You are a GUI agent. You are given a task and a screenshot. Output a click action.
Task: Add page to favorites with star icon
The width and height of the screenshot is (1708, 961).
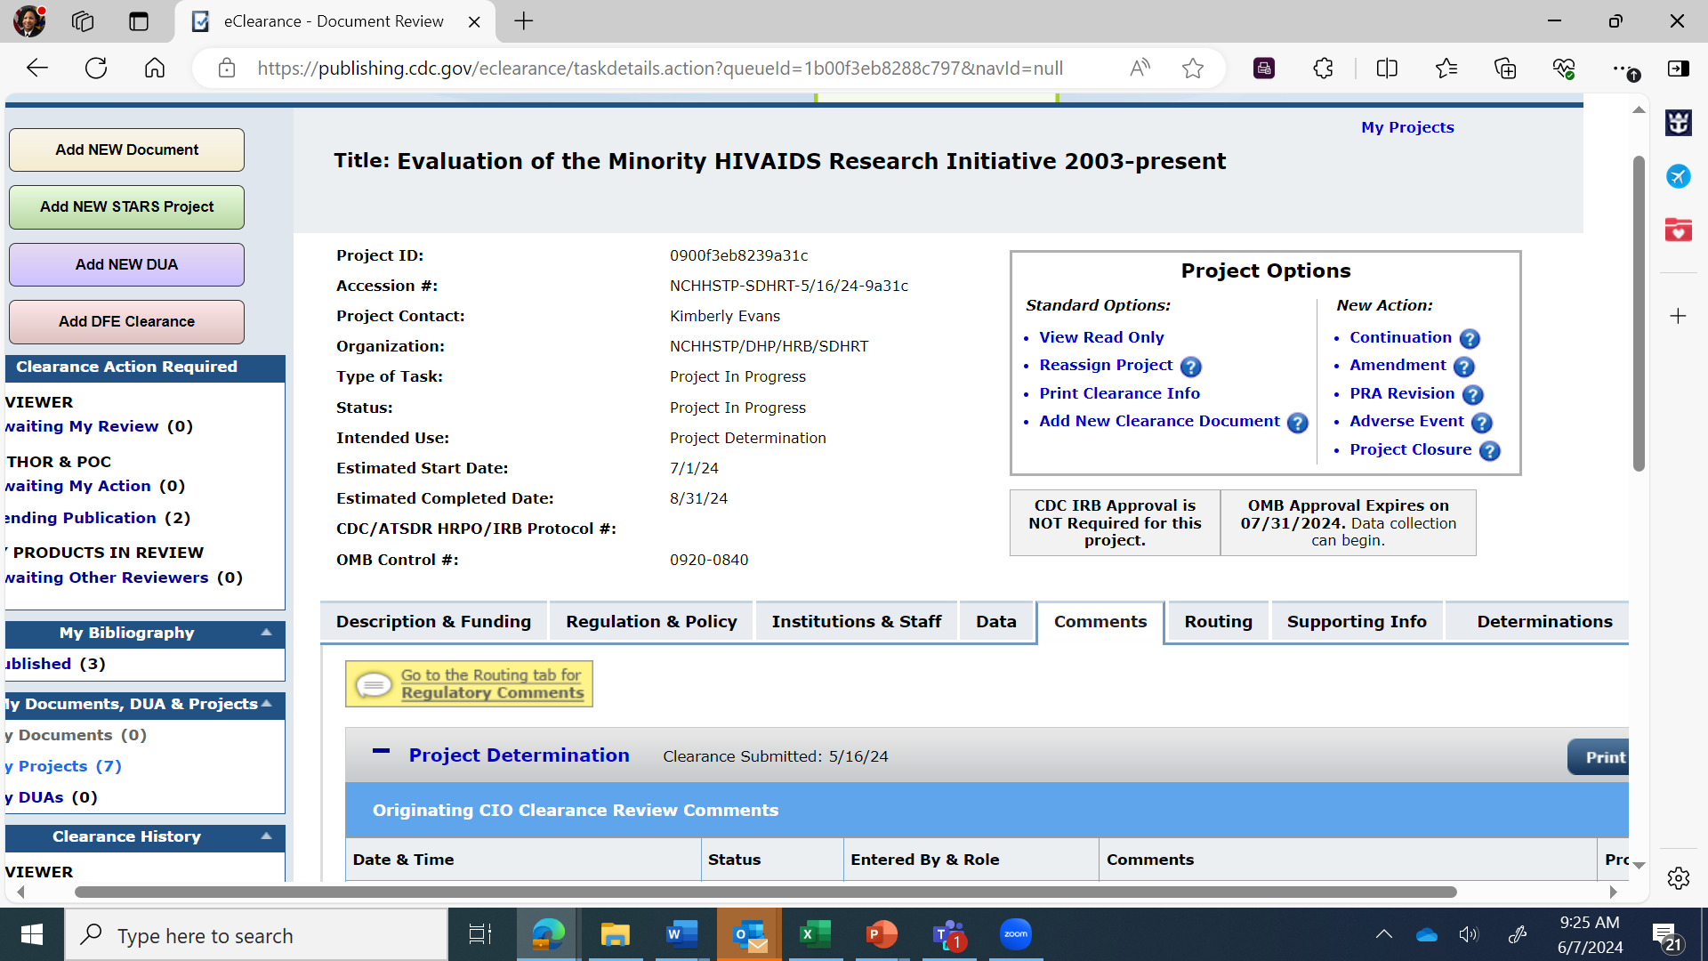tap(1193, 69)
